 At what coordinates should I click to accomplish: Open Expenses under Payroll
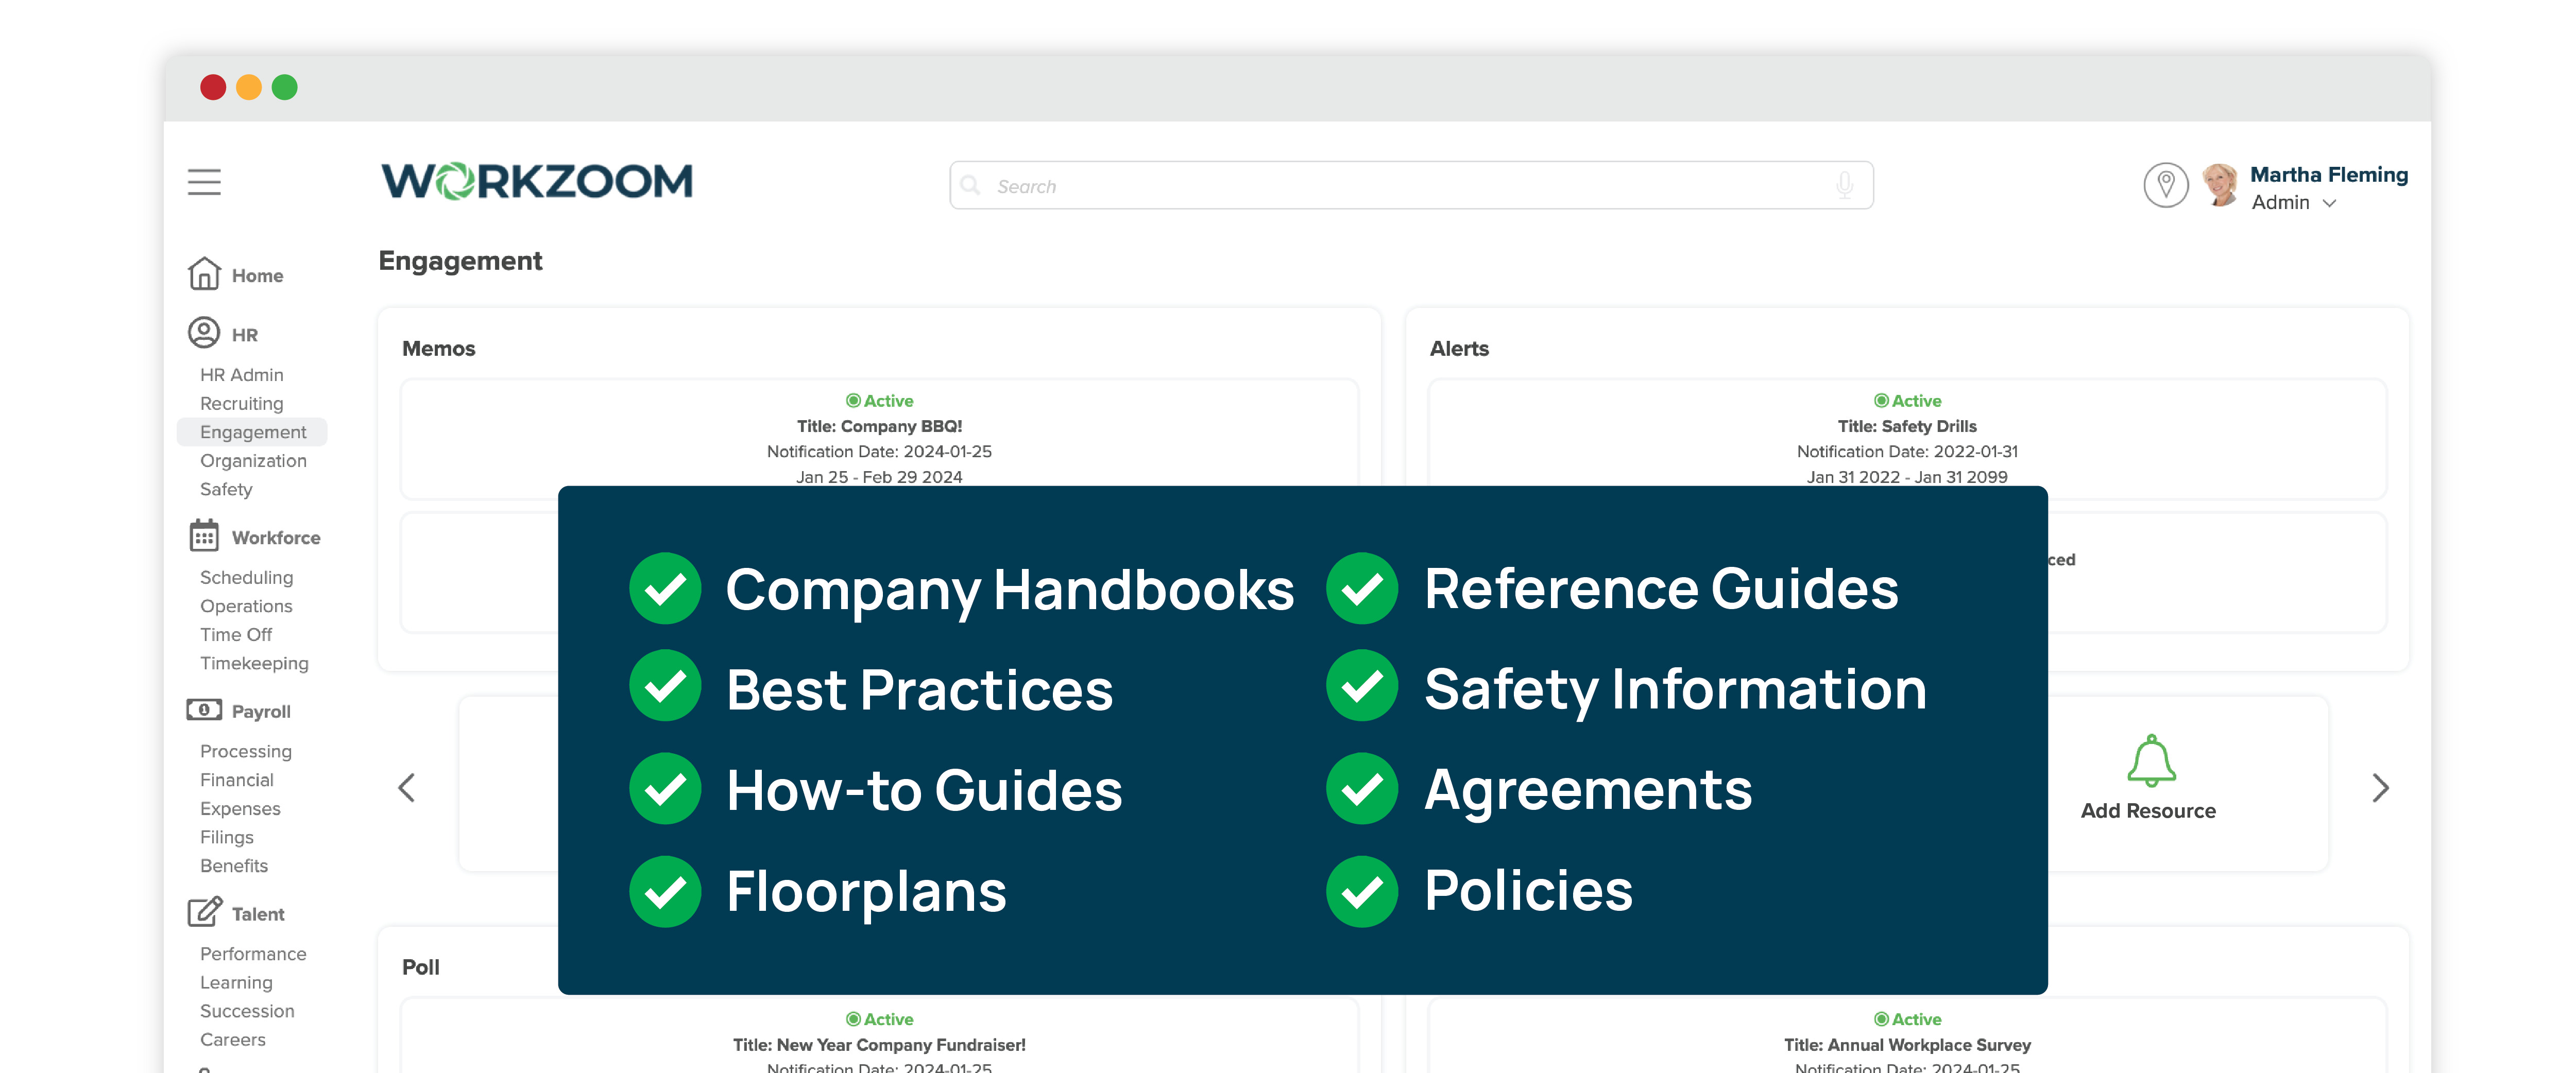[240, 809]
